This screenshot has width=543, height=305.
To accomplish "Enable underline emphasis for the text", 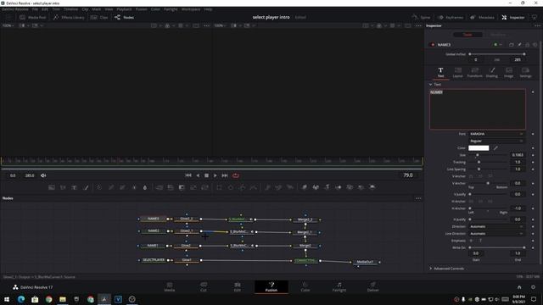I will [x=472, y=241].
